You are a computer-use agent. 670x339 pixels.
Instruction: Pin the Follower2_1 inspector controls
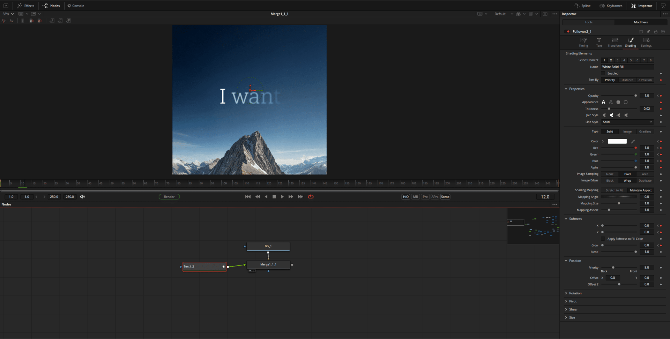[648, 31]
